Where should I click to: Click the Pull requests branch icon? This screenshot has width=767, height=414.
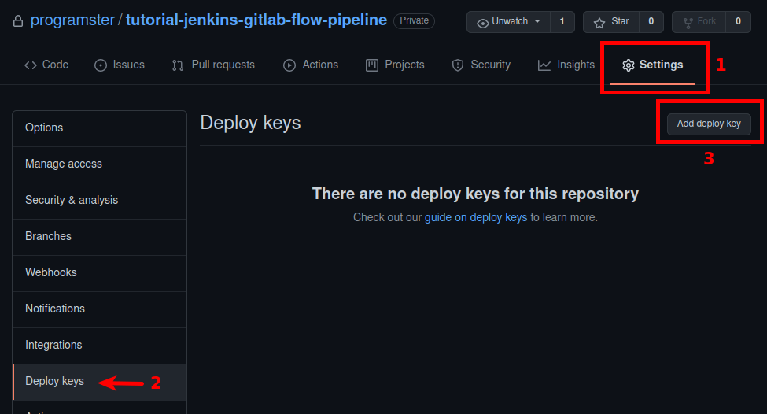[178, 65]
